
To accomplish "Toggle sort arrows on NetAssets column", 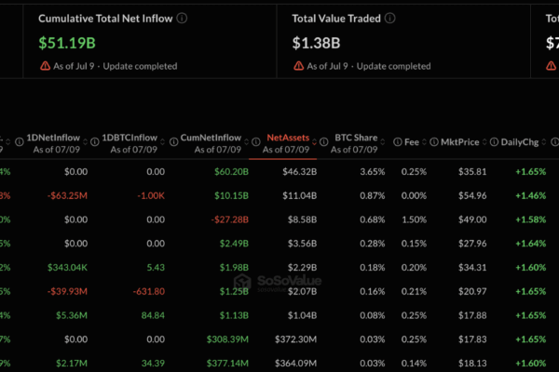I will [x=314, y=142].
